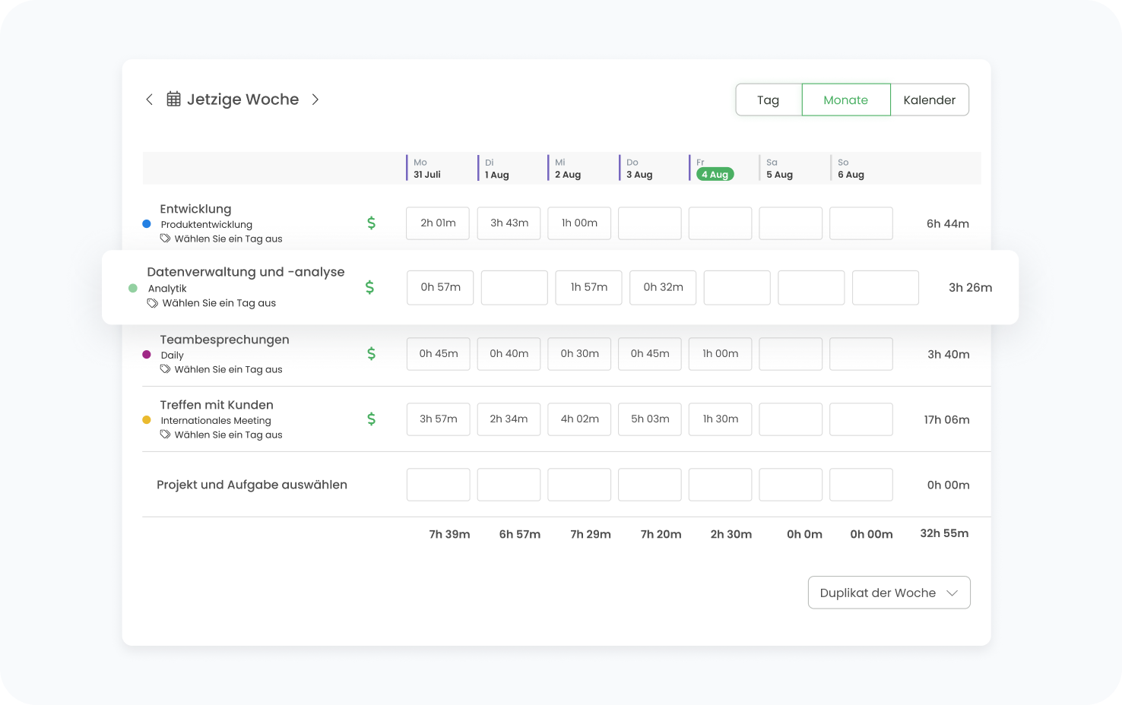1122x705 pixels.
Task: Switch to the Tag view tab
Action: click(x=768, y=100)
